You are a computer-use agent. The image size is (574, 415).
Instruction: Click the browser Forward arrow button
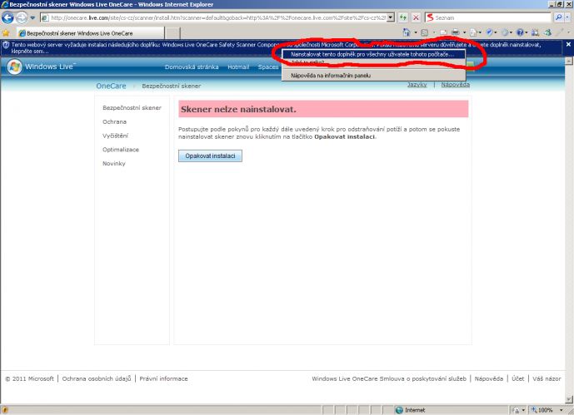click(22, 17)
